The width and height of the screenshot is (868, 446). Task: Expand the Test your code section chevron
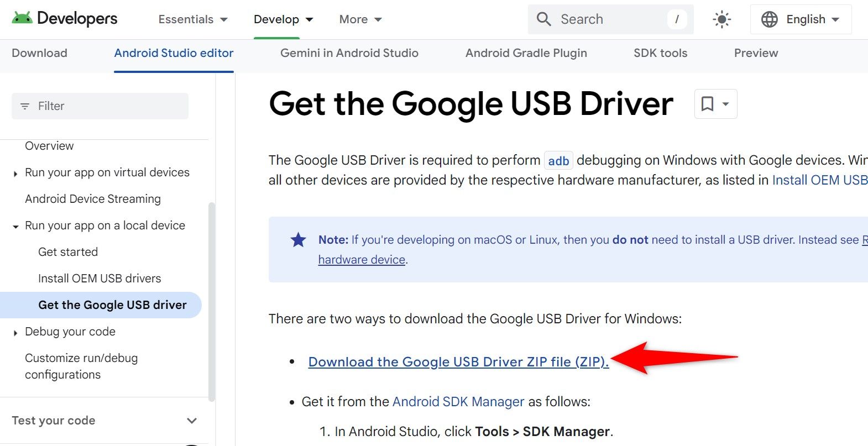[192, 421]
